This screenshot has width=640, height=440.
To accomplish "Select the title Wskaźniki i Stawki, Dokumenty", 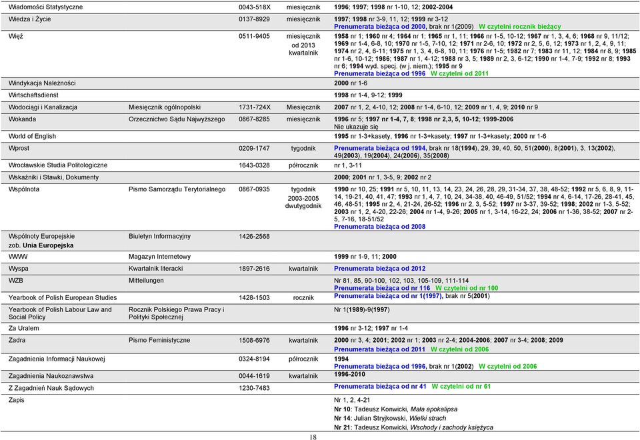I will [53, 177].
